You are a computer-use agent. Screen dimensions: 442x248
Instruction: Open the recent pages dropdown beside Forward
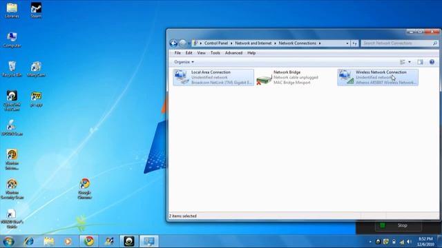coord(189,43)
